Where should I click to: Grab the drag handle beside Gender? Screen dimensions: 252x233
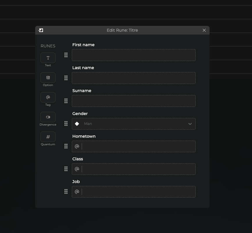[66, 124]
